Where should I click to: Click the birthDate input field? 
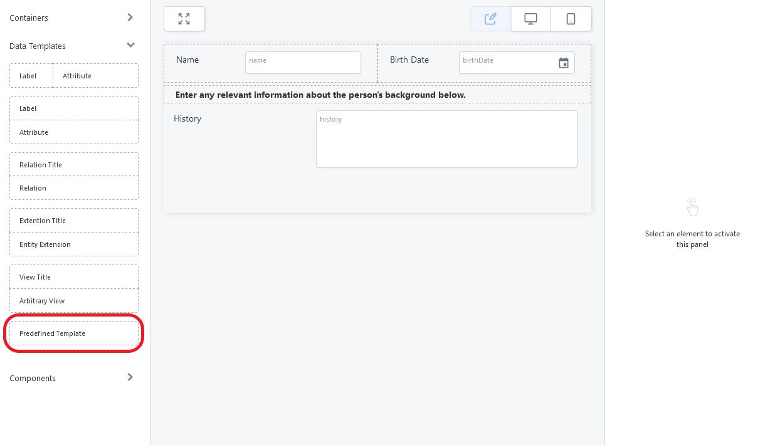pyautogui.click(x=508, y=63)
